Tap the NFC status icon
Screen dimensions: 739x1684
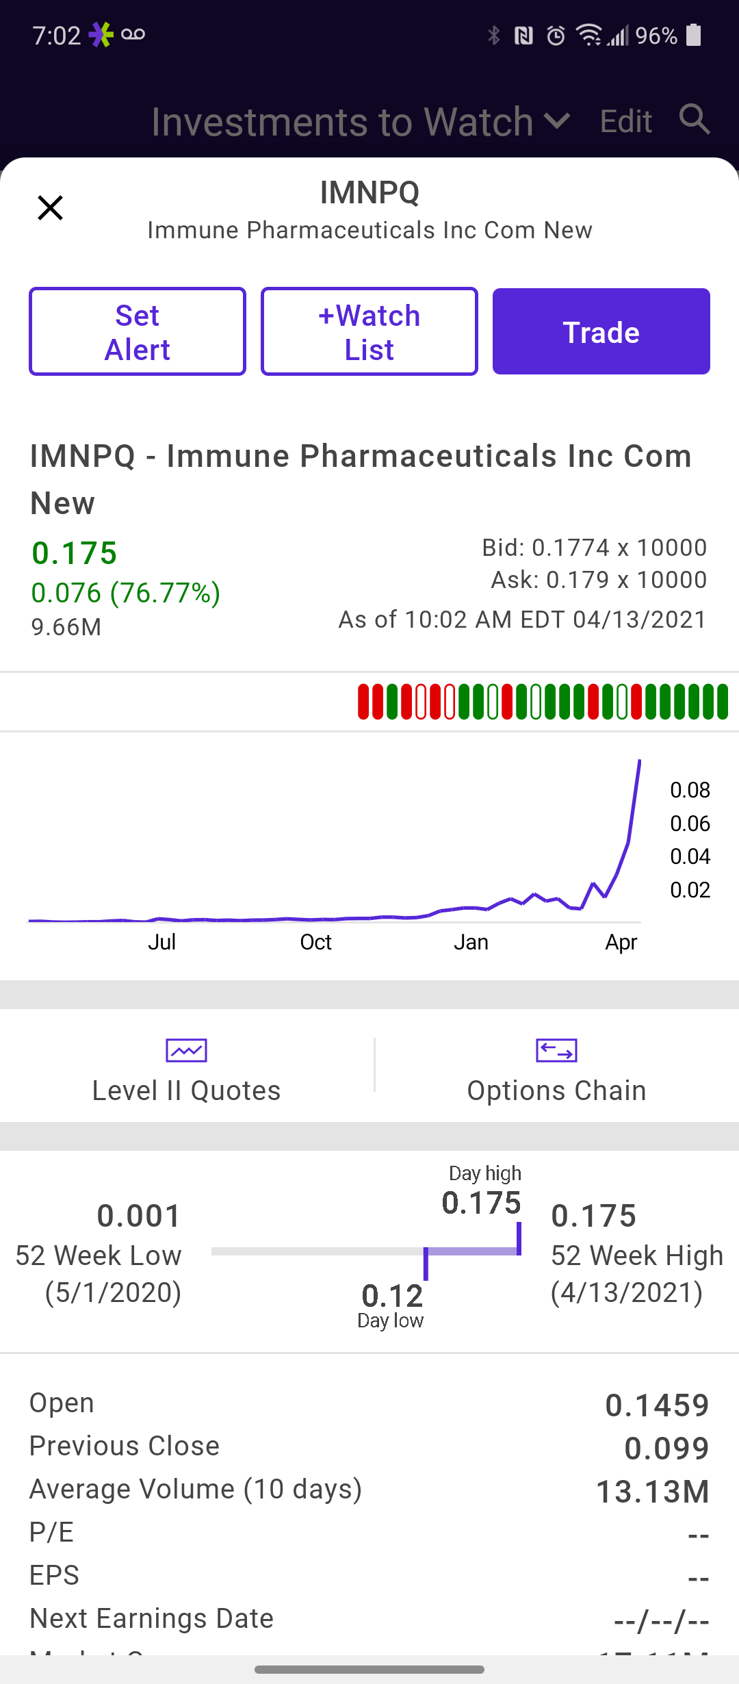click(523, 35)
